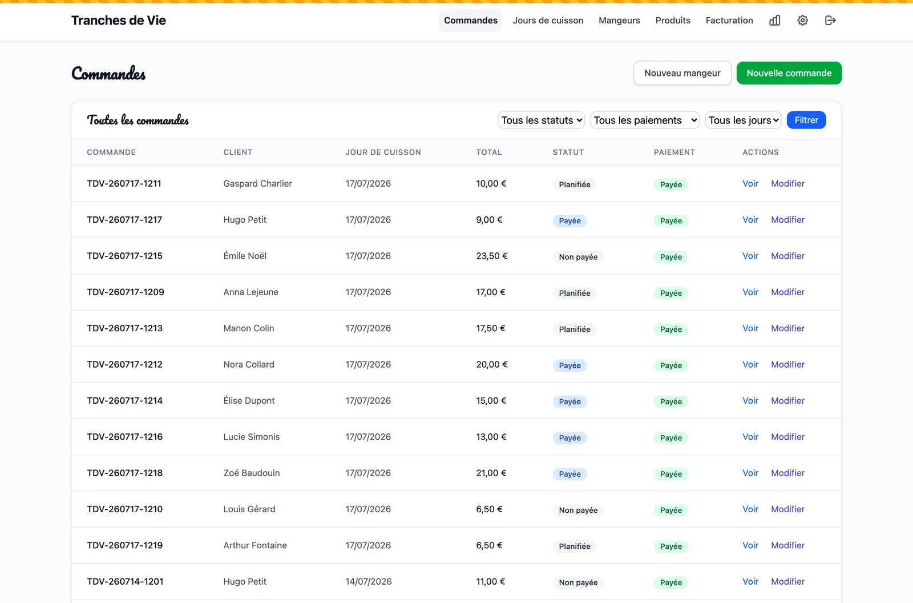913x603 pixels.
Task: Go to the Commandes tab
Action: (471, 21)
